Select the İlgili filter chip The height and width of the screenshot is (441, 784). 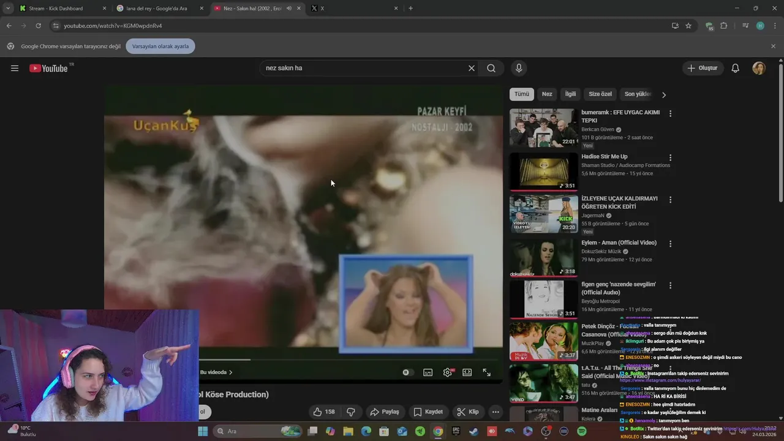click(x=571, y=94)
